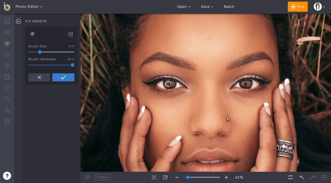Open the Image Manager sidebar icon
The height and width of the screenshot is (183, 331).
(7, 21)
